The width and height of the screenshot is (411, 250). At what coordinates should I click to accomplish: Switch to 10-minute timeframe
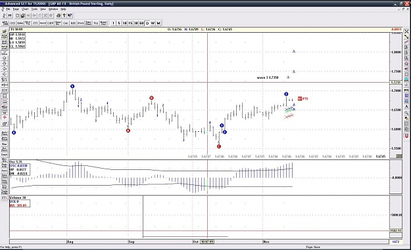125,23
